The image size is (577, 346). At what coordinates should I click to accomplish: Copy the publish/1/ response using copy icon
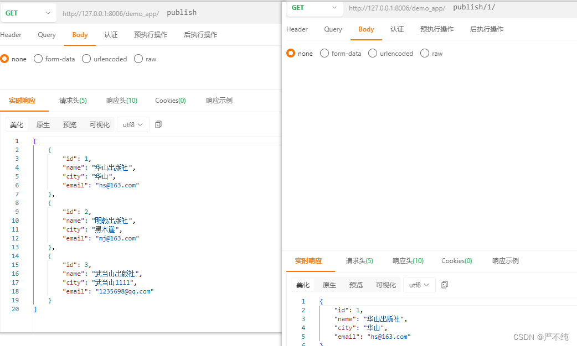[444, 285]
